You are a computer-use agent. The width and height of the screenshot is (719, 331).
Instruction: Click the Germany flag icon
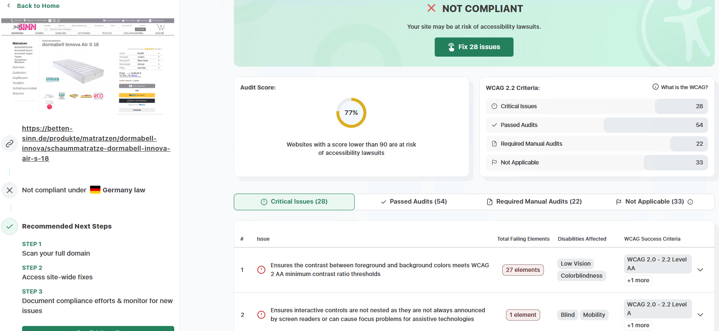(x=95, y=190)
